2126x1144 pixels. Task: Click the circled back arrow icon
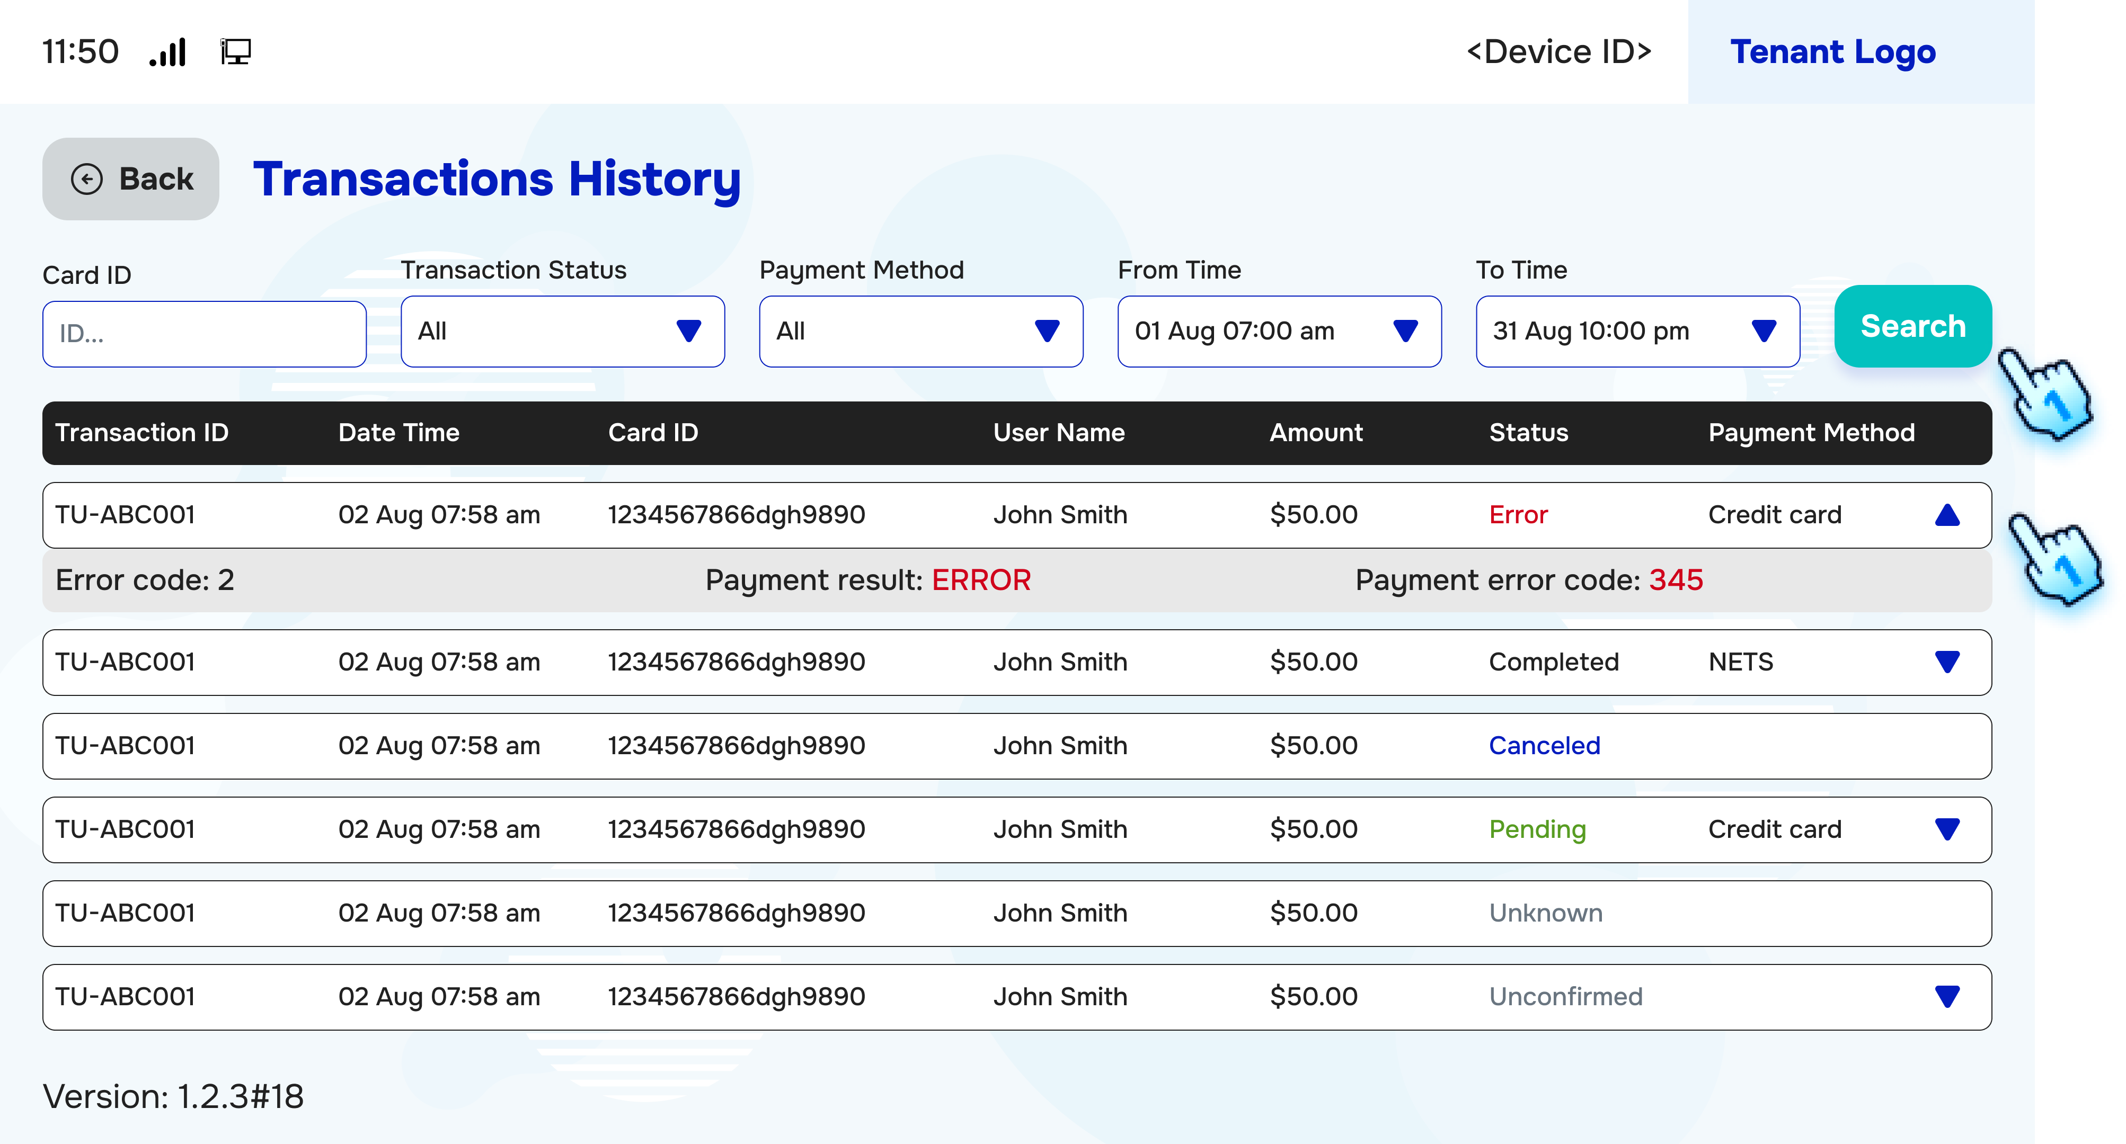[87, 178]
